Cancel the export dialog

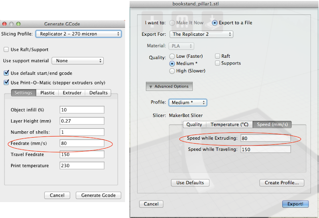click(x=151, y=204)
